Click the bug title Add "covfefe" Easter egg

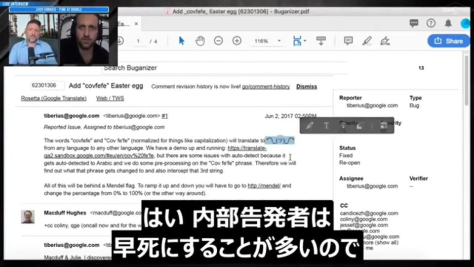pyautogui.click(x=106, y=86)
